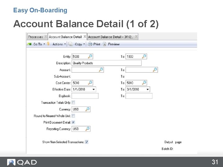Open Reporting Currency lookup icon
The height and width of the screenshot is (167, 223).
(x=87, y=129)
